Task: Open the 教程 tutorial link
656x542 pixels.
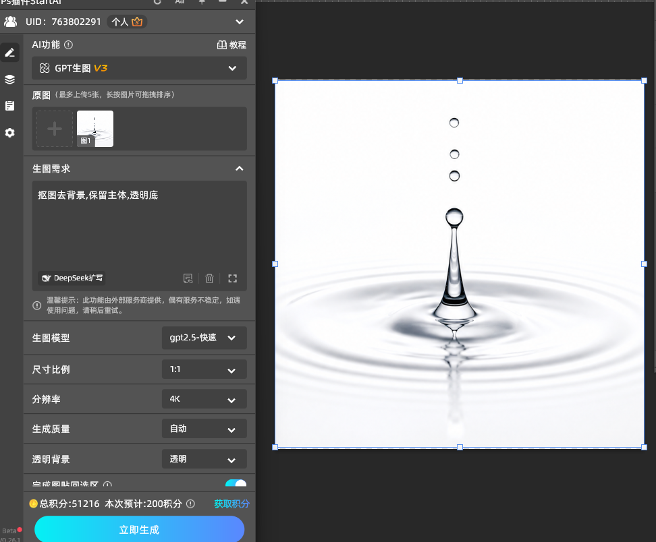Action: 231,44
